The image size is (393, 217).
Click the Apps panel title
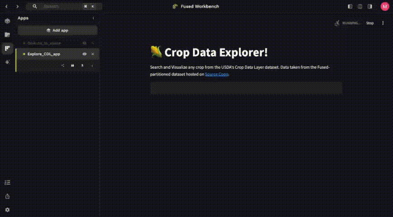[23, 18]
